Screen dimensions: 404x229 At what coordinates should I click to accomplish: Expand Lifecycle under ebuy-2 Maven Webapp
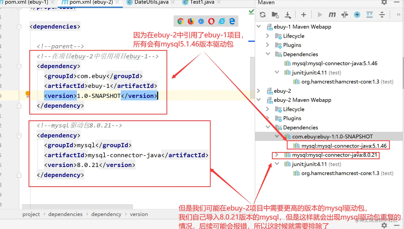click(268, 109)
